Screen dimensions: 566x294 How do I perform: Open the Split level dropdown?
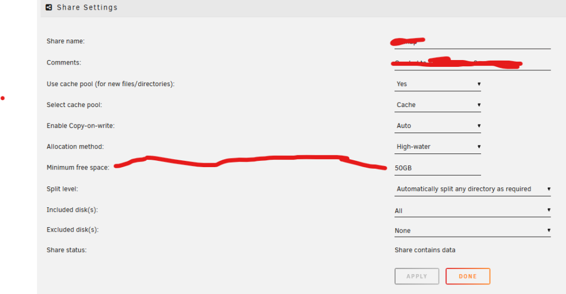click(x=473, y=189)
